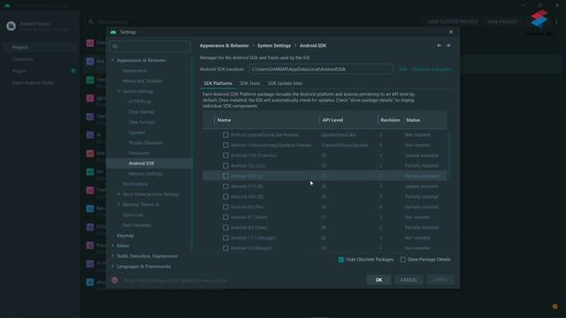Select Memory Settings in the settings tree
This screenshot has width=566, height=318.
145,174
